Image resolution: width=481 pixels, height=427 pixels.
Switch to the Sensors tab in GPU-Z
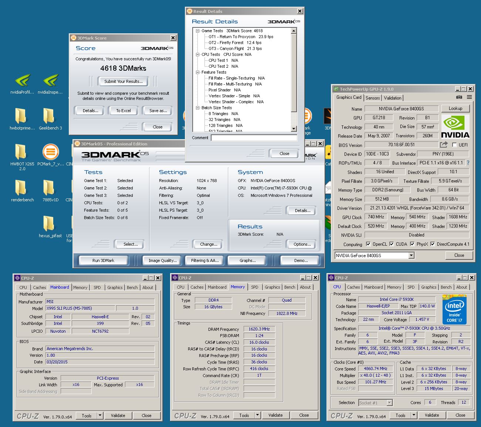tap(373, 98)
